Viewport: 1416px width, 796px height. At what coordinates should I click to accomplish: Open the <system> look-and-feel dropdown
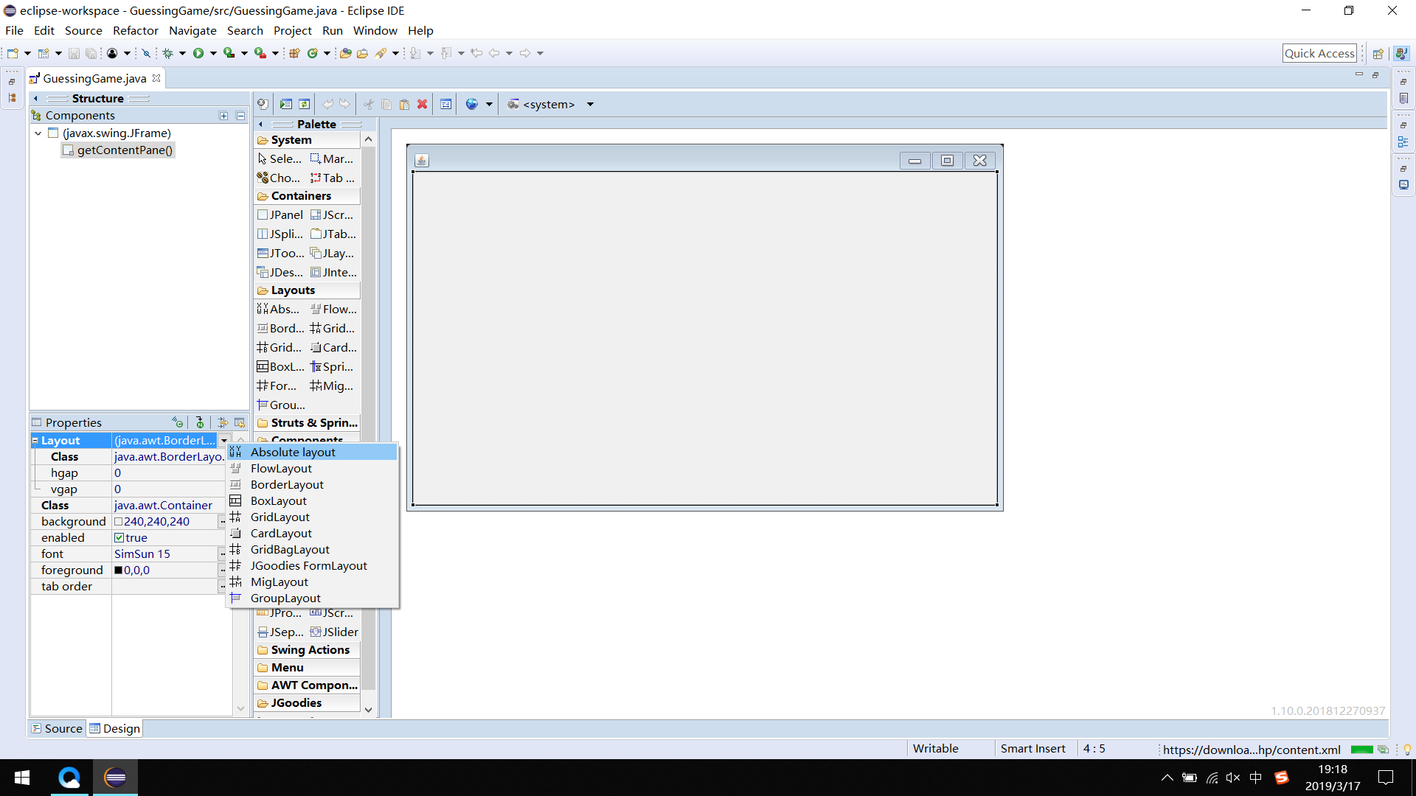[x=590, y=105]
